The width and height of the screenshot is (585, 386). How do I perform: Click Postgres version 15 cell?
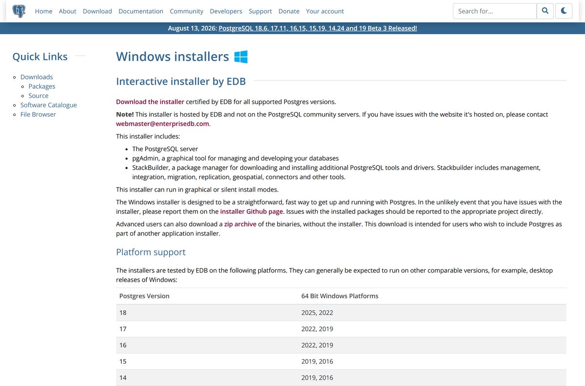coord(207,361)
